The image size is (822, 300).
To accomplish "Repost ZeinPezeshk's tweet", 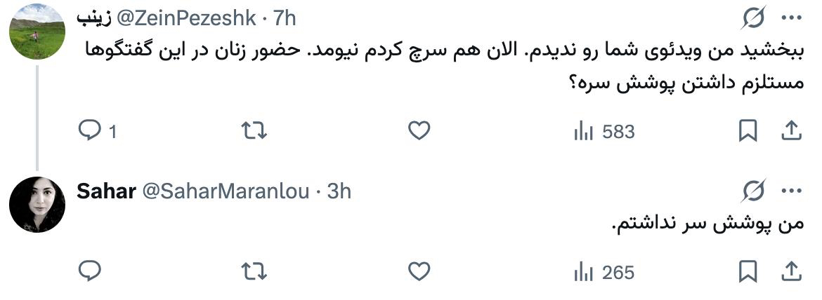I will click(x=254, y=131).
